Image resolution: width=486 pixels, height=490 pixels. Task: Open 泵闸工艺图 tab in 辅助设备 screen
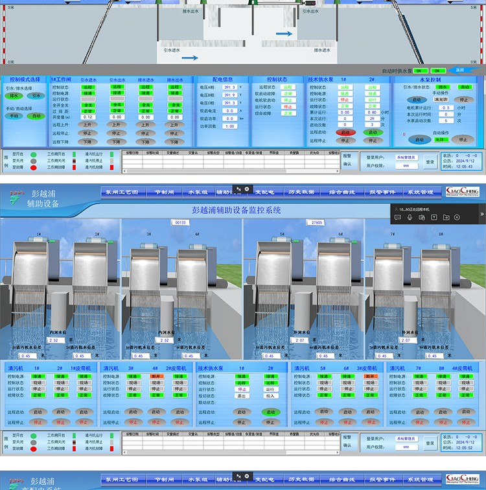(122, 192)
